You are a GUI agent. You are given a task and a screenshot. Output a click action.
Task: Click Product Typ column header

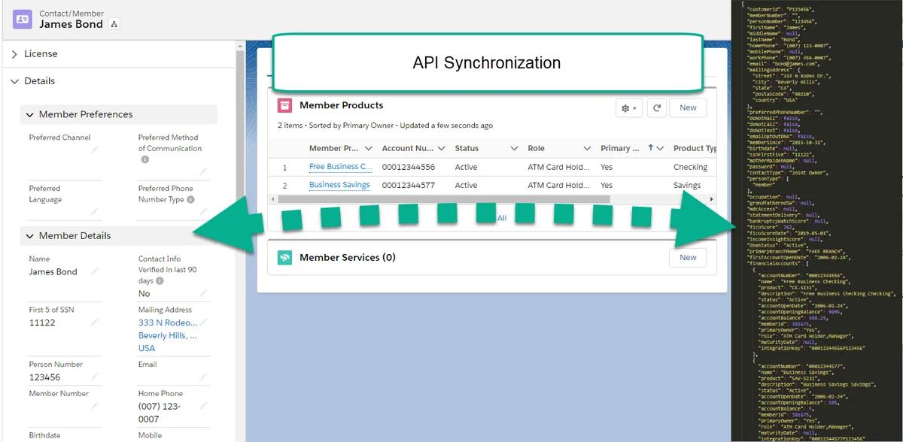tap(695, 149)
